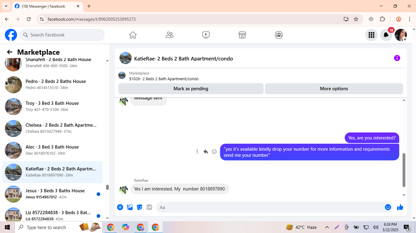416x233 pixels.
Task: Open the tab search dropdown arrow
Action: click(x=6, y=6)
